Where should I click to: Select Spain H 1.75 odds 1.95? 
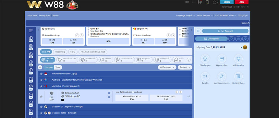coord(52,41)
